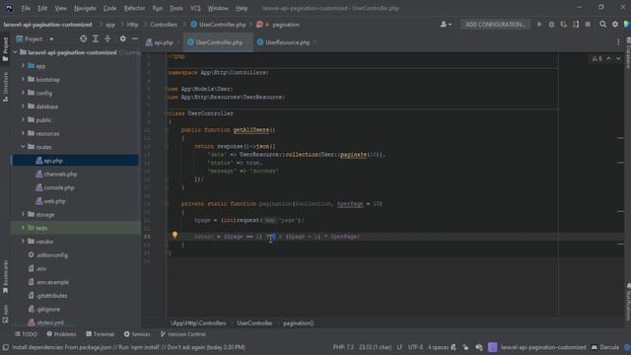Open the Problems tool window
The height and width of the screenshot is (355, 631).
[x=61, y=334]
